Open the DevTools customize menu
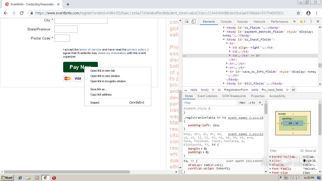 [311, 22]
